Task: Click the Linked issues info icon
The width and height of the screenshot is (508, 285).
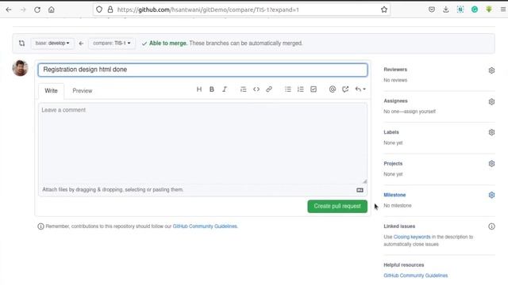Action: click(491, 226)
